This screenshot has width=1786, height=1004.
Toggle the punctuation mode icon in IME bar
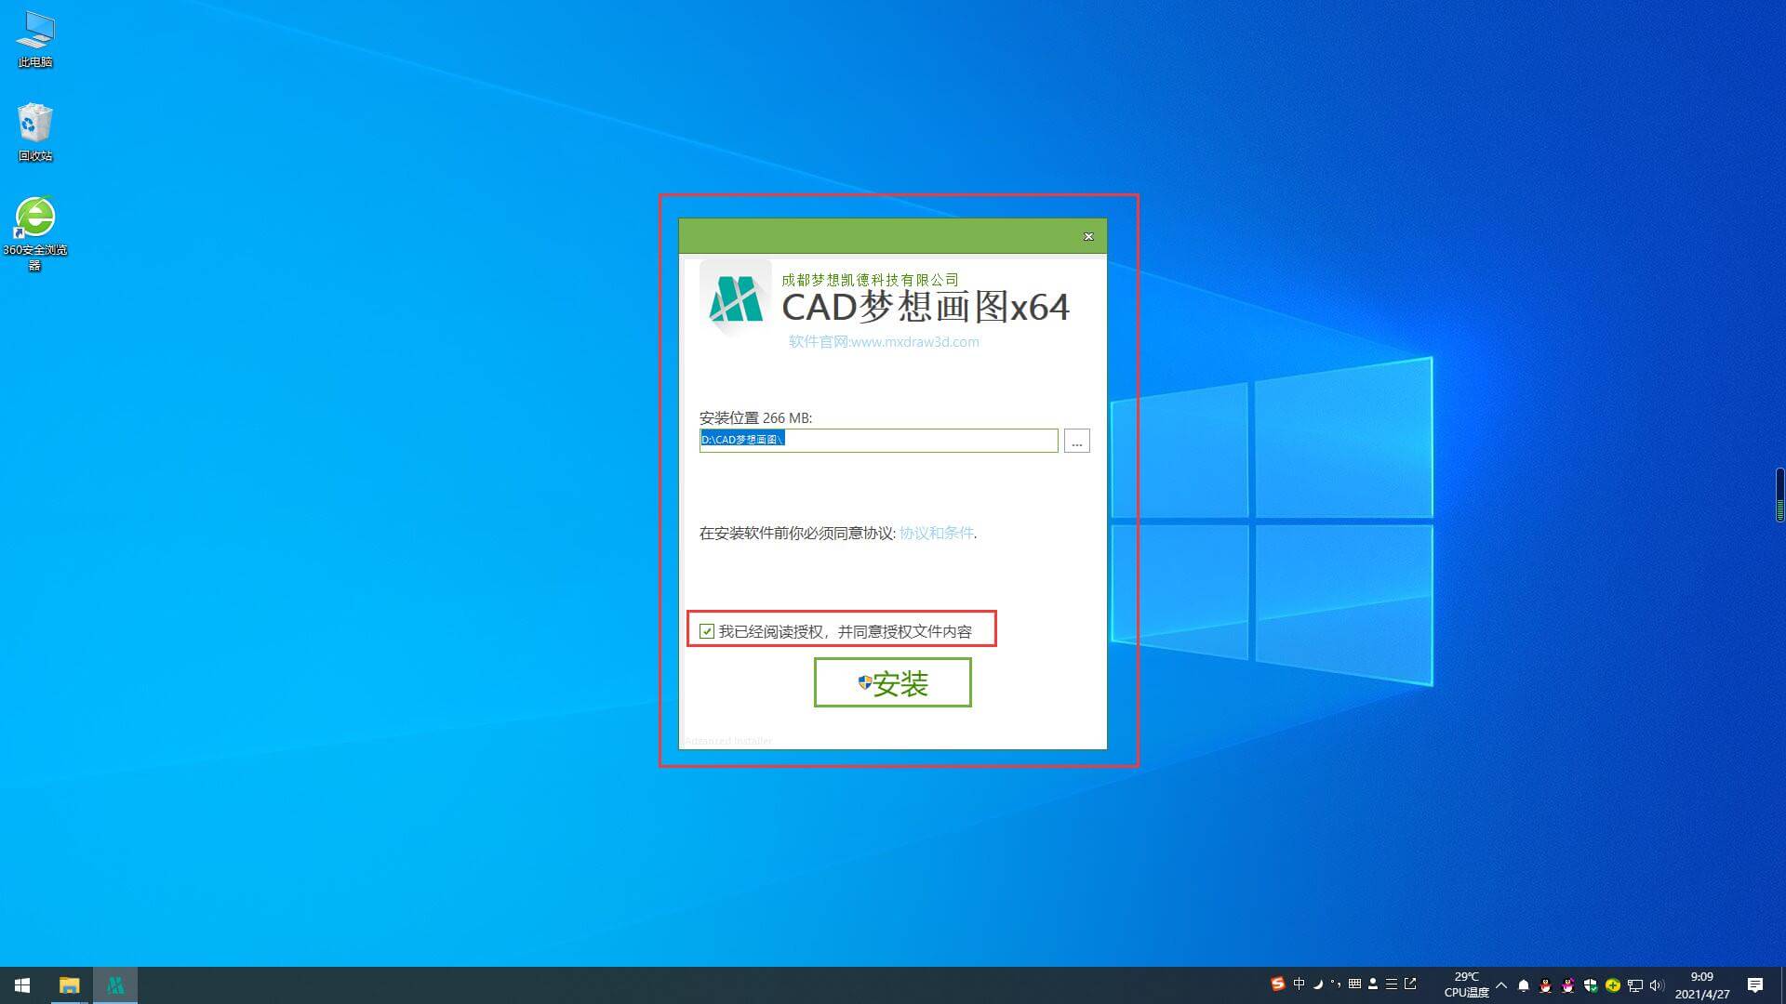pyautogui.click(x=1336, y=984)
